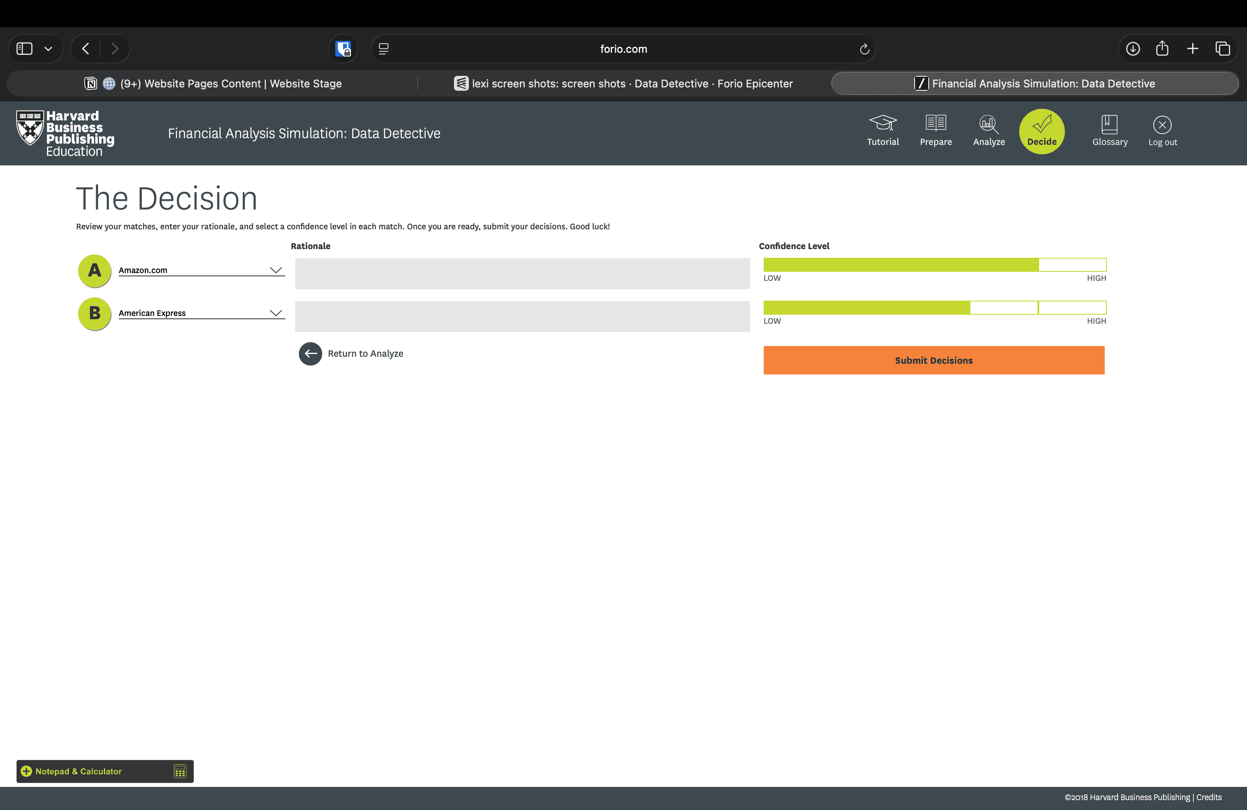The height and width of the screenshot is (810, 1247).
Task: Click the Safari share icon
Action: (x=1162, y=49)
